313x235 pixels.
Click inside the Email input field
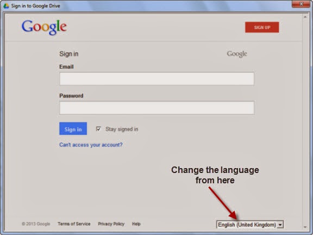[156, 79]
